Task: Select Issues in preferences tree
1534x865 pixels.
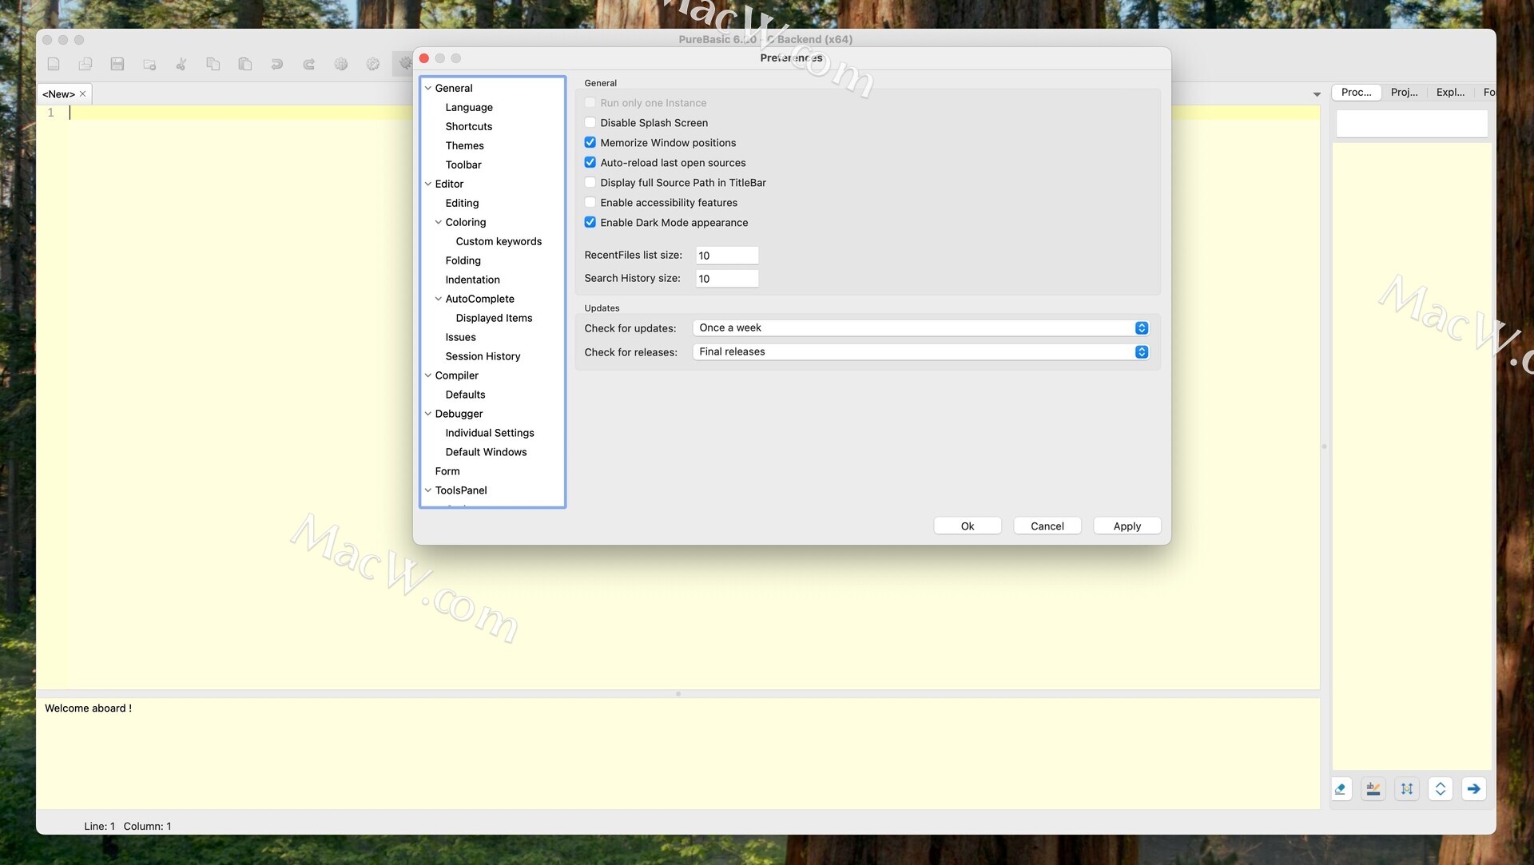Action: point(461,337)
